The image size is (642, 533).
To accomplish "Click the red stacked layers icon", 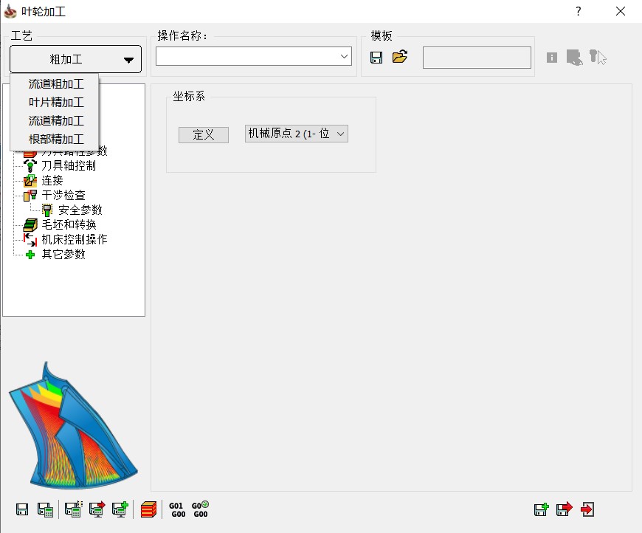I will tap(148, 509).
